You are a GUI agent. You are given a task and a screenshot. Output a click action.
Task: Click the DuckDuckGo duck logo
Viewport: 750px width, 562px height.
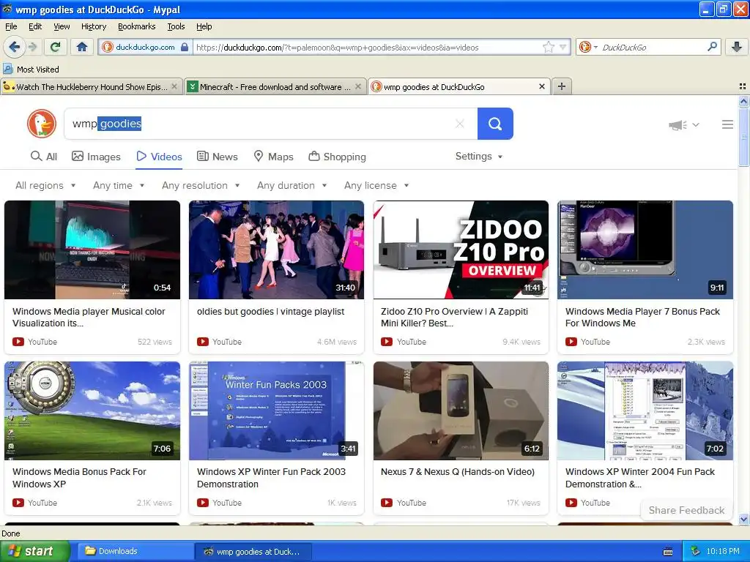pos(42,124)
